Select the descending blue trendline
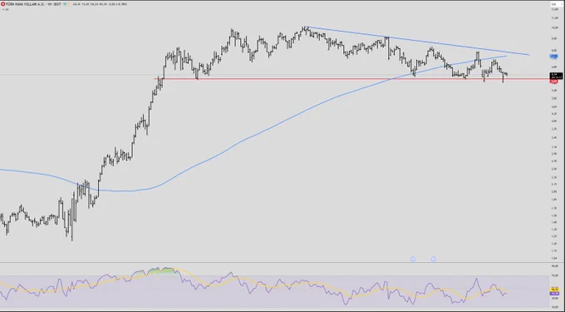This screenshot has width=565, height=312. (418, 41)
